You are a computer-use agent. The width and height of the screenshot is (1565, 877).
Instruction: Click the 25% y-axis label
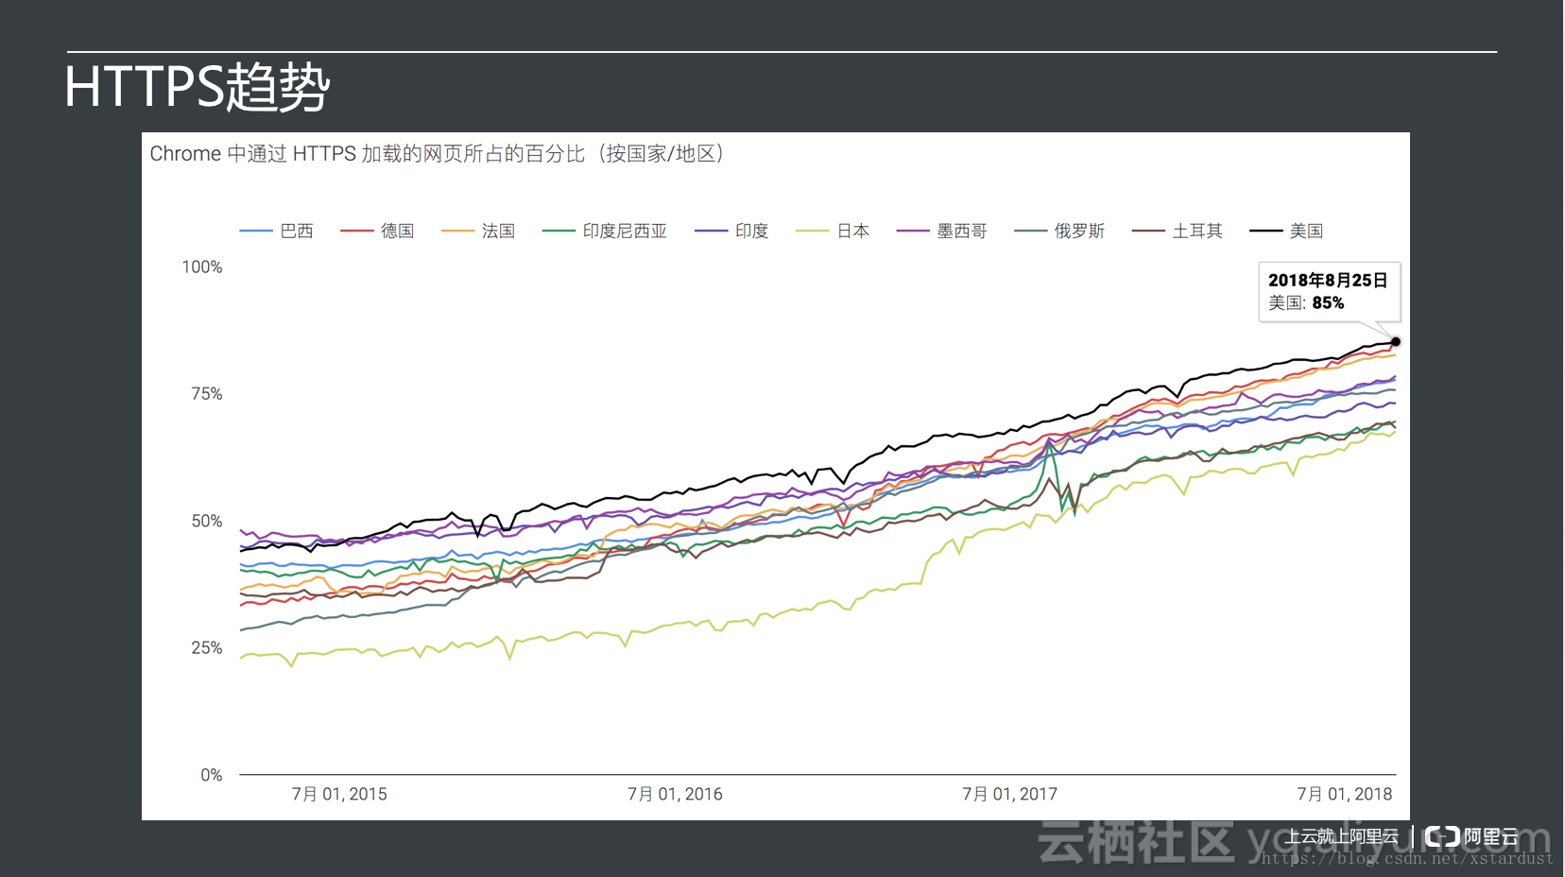207,648
